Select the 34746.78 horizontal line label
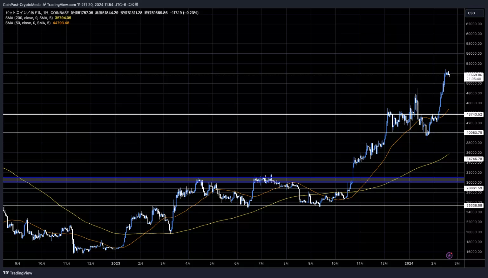488x278 pixels. coord(474,159)
